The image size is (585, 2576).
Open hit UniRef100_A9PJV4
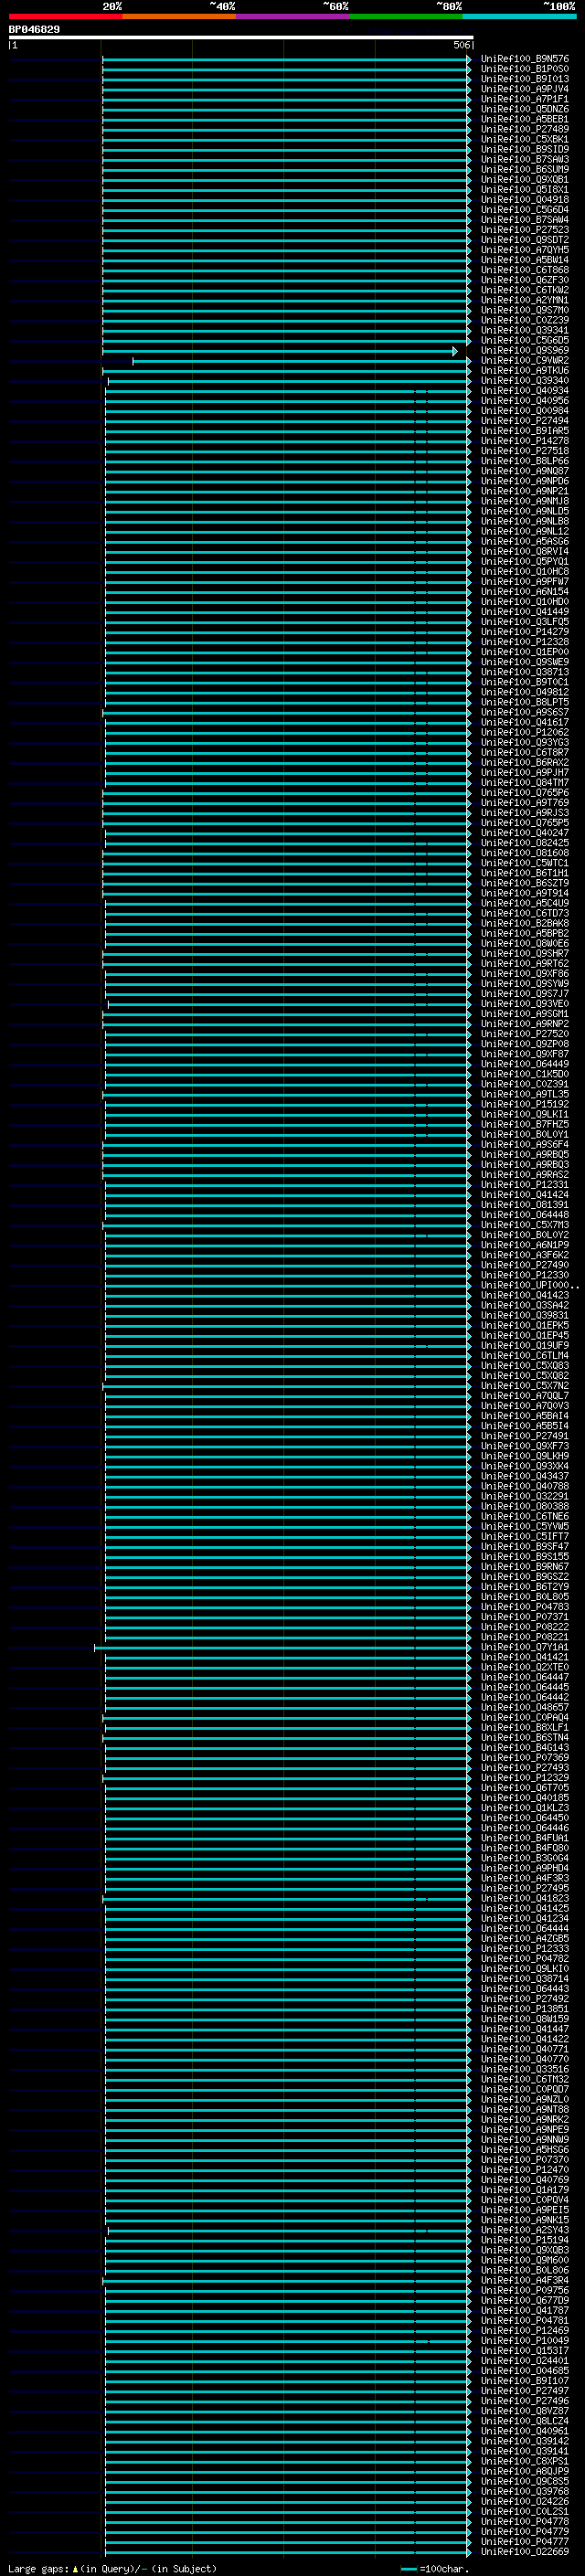(x=525, y=89)
